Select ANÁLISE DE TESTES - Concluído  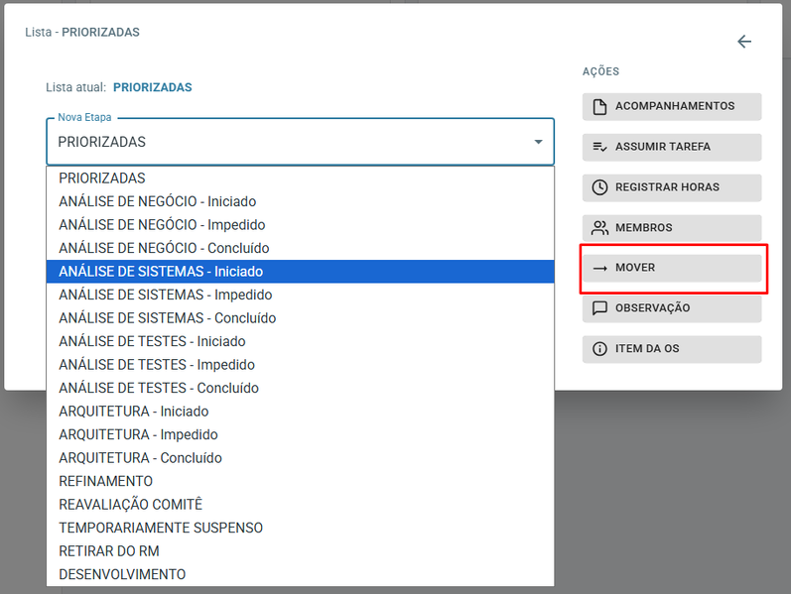coord(300,388)
